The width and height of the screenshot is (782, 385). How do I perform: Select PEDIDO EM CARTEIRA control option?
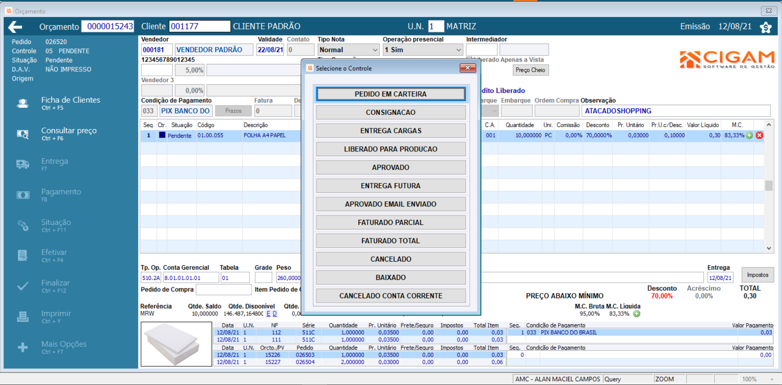[x=391, y=94]
